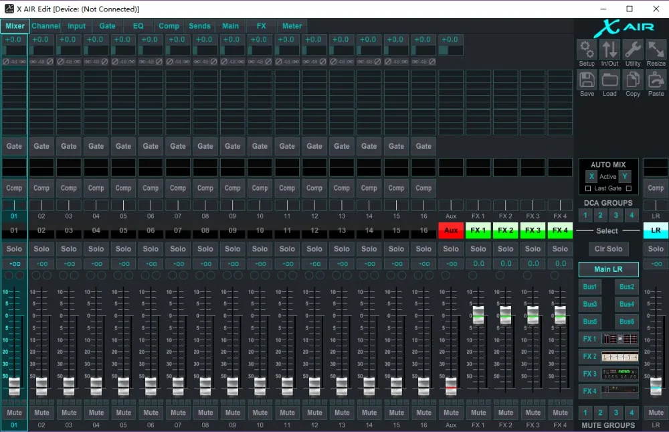The height and width of the screenshot is (432, 669).
Task: Toggle DCA Group 3
Action: (615, 215)
